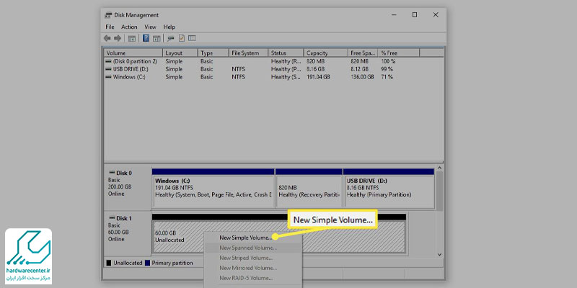577x288 pixels.
Task: Click the disk icon next to Disk 1 label
Action: tap(112, 218)
